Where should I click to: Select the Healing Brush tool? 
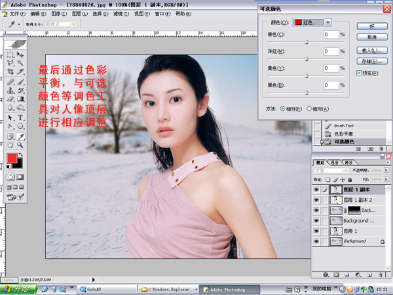[10, 82]
